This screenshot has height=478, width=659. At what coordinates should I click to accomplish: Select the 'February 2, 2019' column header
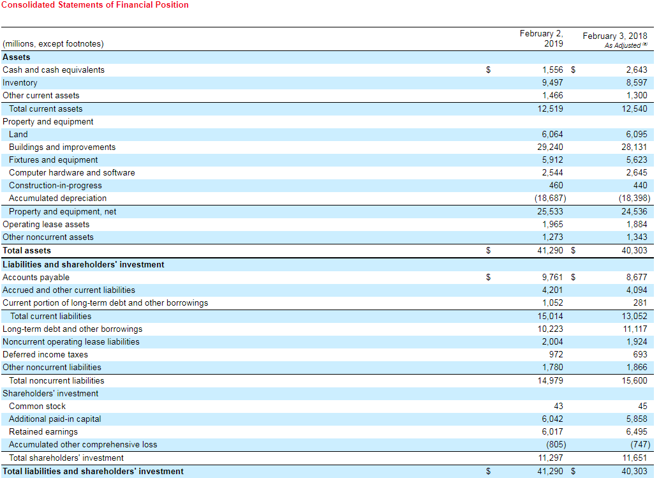542,39
